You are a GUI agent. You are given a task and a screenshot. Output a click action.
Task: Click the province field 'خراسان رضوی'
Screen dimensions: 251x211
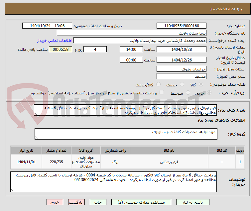coord(182,69)
